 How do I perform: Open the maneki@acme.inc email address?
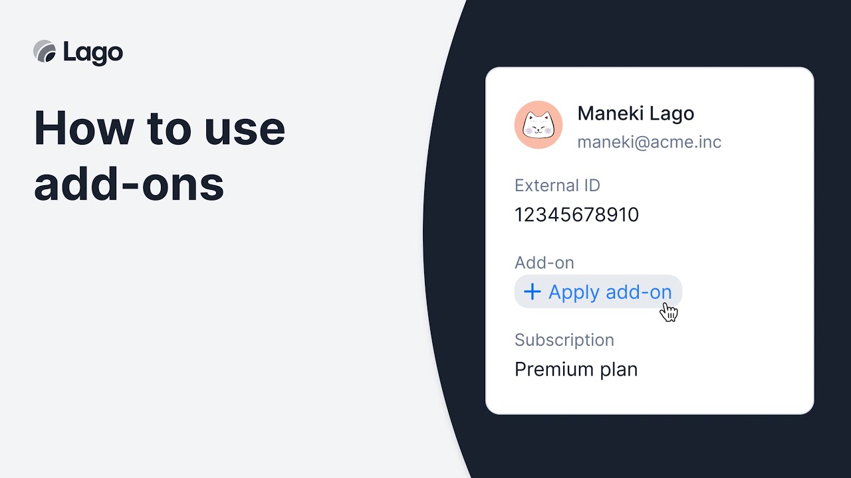649,142
